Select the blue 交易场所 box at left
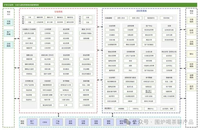Viewport: 200px width, 130px height. point(8,22)
